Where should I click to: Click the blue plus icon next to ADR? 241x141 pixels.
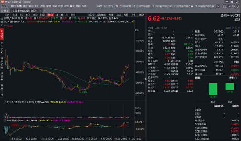[239, 28]
